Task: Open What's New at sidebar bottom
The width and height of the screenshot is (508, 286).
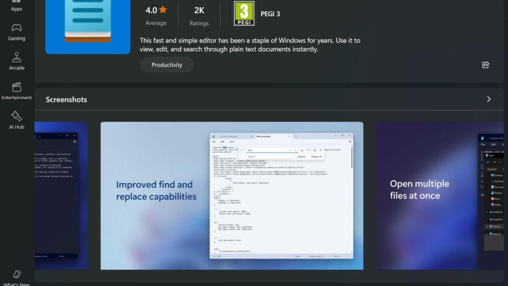Action: pos(17,278)
